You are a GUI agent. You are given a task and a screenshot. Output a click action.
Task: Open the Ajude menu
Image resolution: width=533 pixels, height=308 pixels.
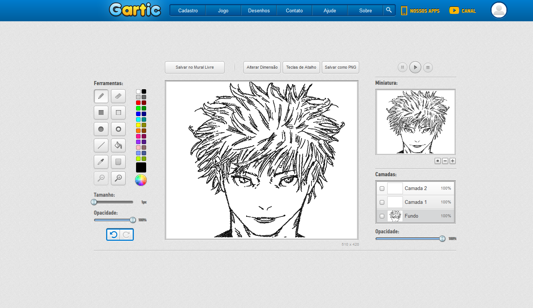pyautogui.click(x=330, y=10)
